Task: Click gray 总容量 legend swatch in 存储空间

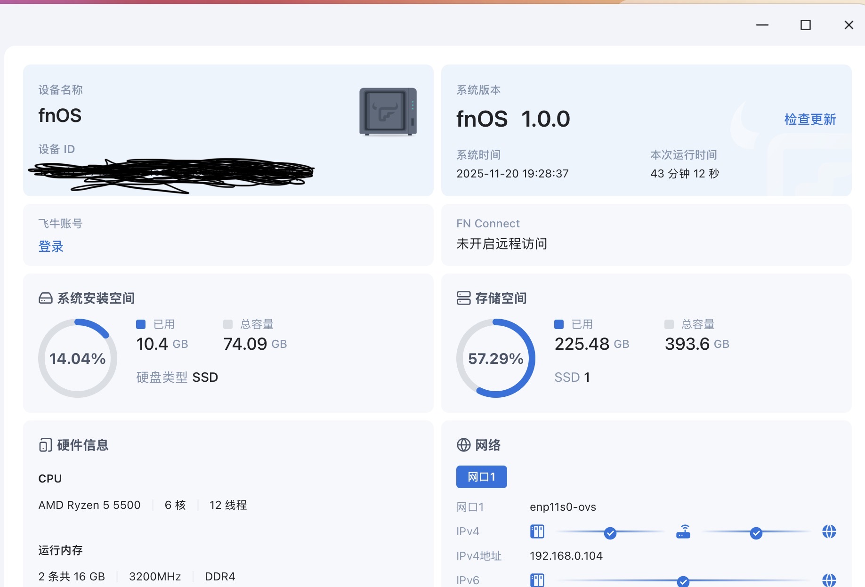Action: (669, 324)
